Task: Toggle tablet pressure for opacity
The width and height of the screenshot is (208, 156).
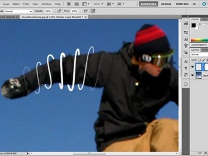Action: [x=59, y=11]
